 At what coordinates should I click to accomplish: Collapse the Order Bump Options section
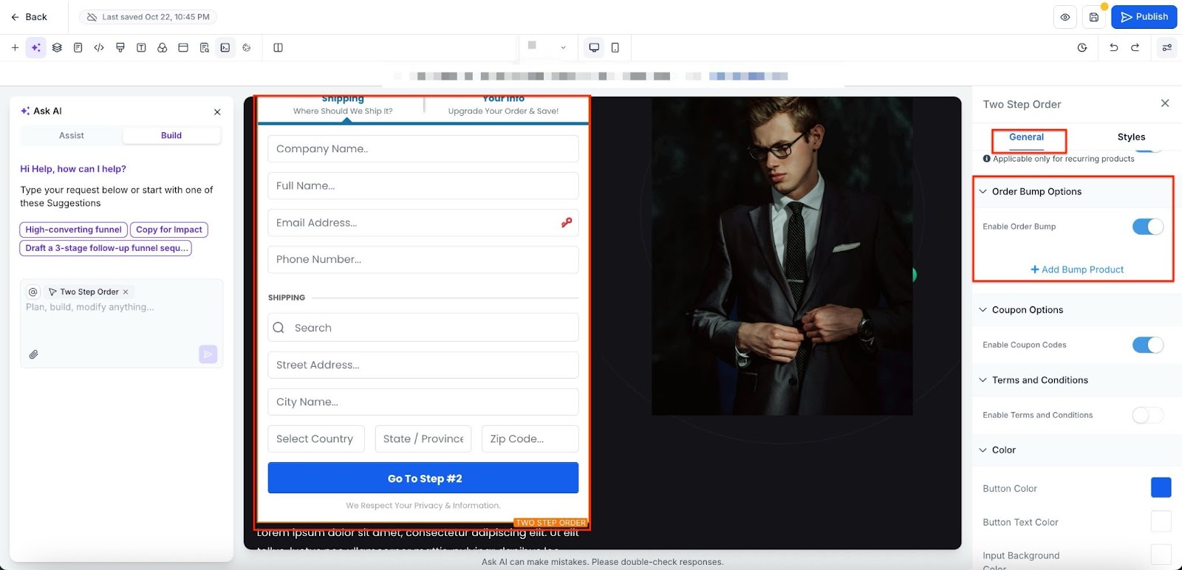click(x=983, y=191)
